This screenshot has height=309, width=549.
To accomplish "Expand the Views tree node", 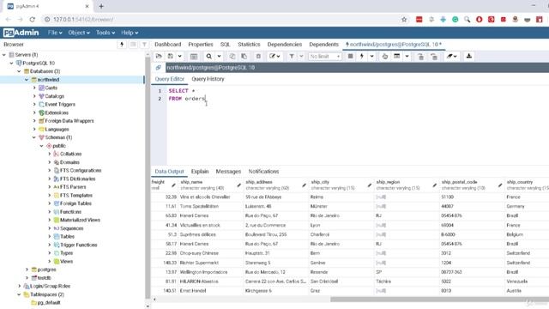I will 50,261.
